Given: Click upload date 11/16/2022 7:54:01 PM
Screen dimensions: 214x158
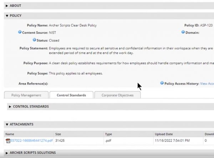Looking at the screenshot, I should point(172,141).
